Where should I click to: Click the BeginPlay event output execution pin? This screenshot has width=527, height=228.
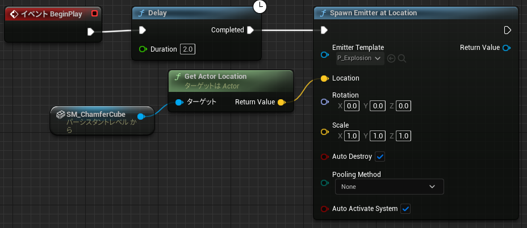[91, 32]
